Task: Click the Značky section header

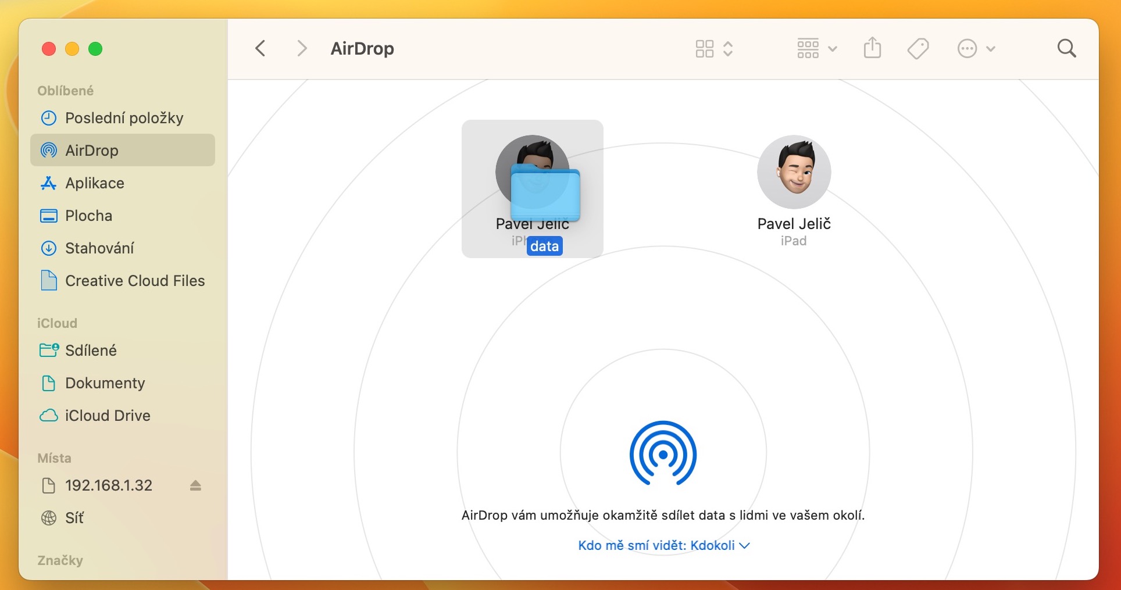Action: tap(60, 560)
